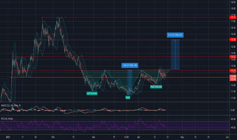
Task: Click the Mar label on time axis
Action: pos(94,137)
